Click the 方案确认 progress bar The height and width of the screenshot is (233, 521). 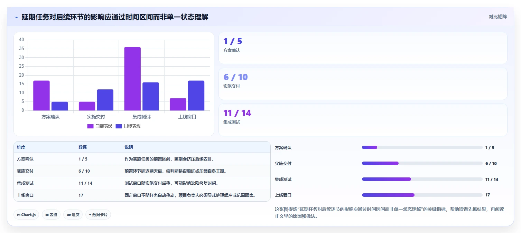click(x=422, y=147)
